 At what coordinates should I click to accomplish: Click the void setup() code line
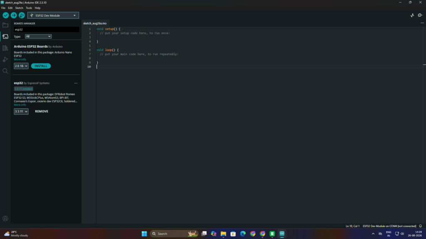[x=109, y=29]
